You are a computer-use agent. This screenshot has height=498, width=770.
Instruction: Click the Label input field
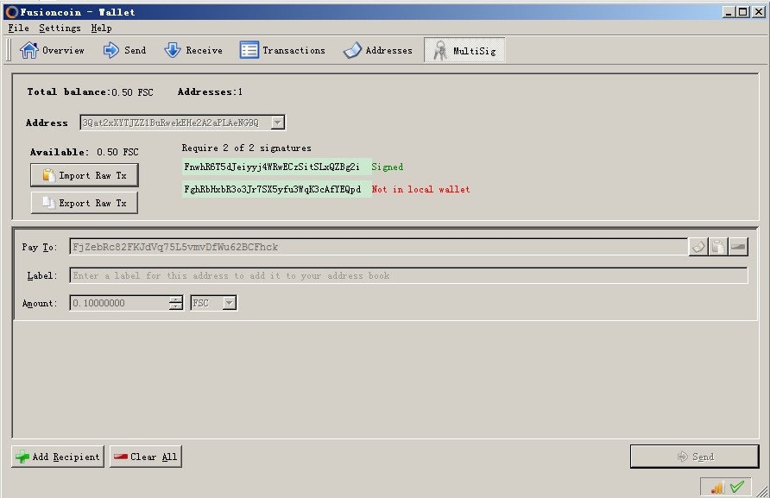408,275
